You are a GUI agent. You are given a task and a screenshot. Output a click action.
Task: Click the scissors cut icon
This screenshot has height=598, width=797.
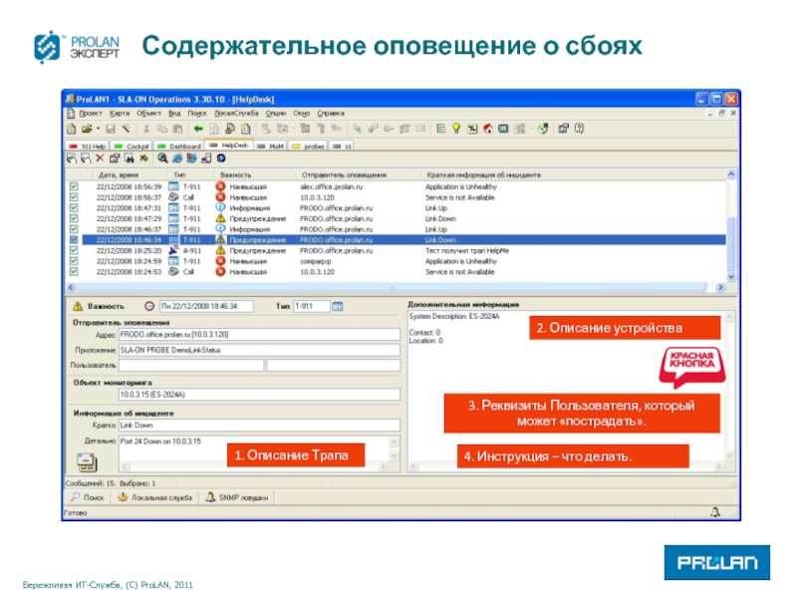(146, 129)
